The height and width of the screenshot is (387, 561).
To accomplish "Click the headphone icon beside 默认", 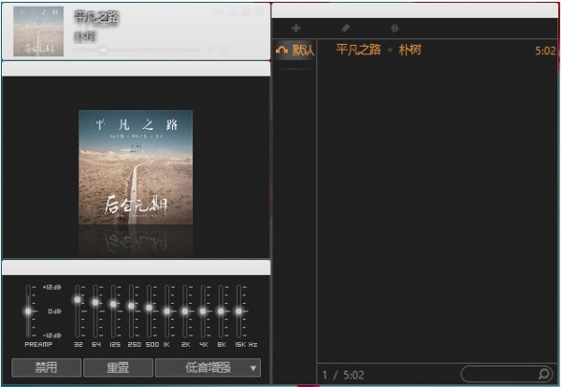I will coord(281,50).
